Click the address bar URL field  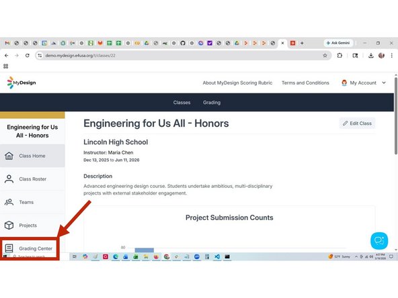183,56
